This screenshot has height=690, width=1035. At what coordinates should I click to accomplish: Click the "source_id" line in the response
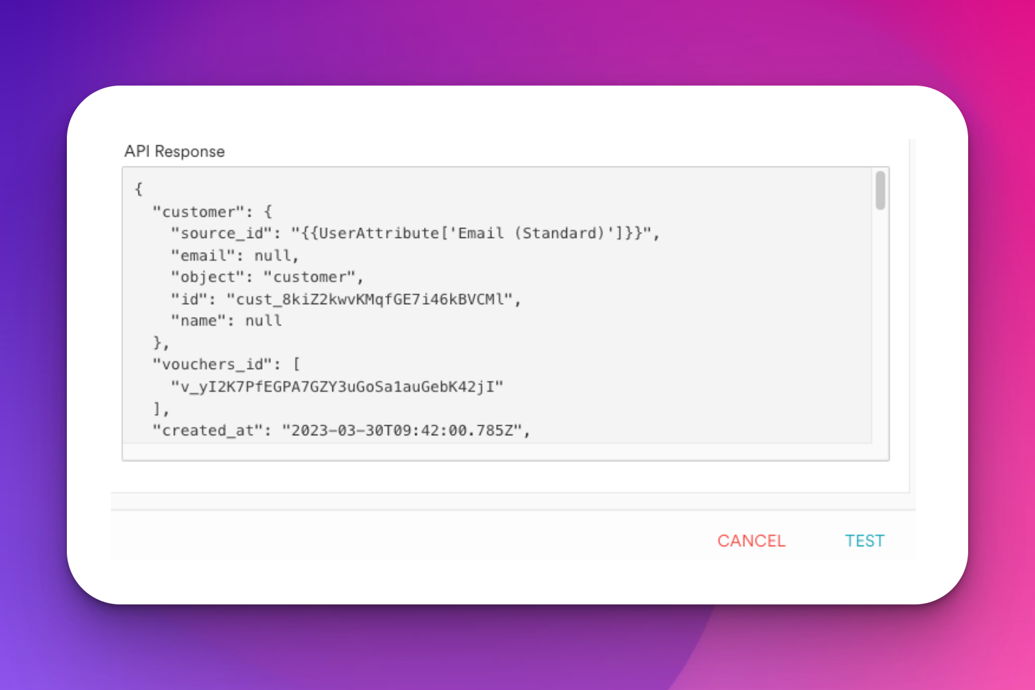click(415, 233)
